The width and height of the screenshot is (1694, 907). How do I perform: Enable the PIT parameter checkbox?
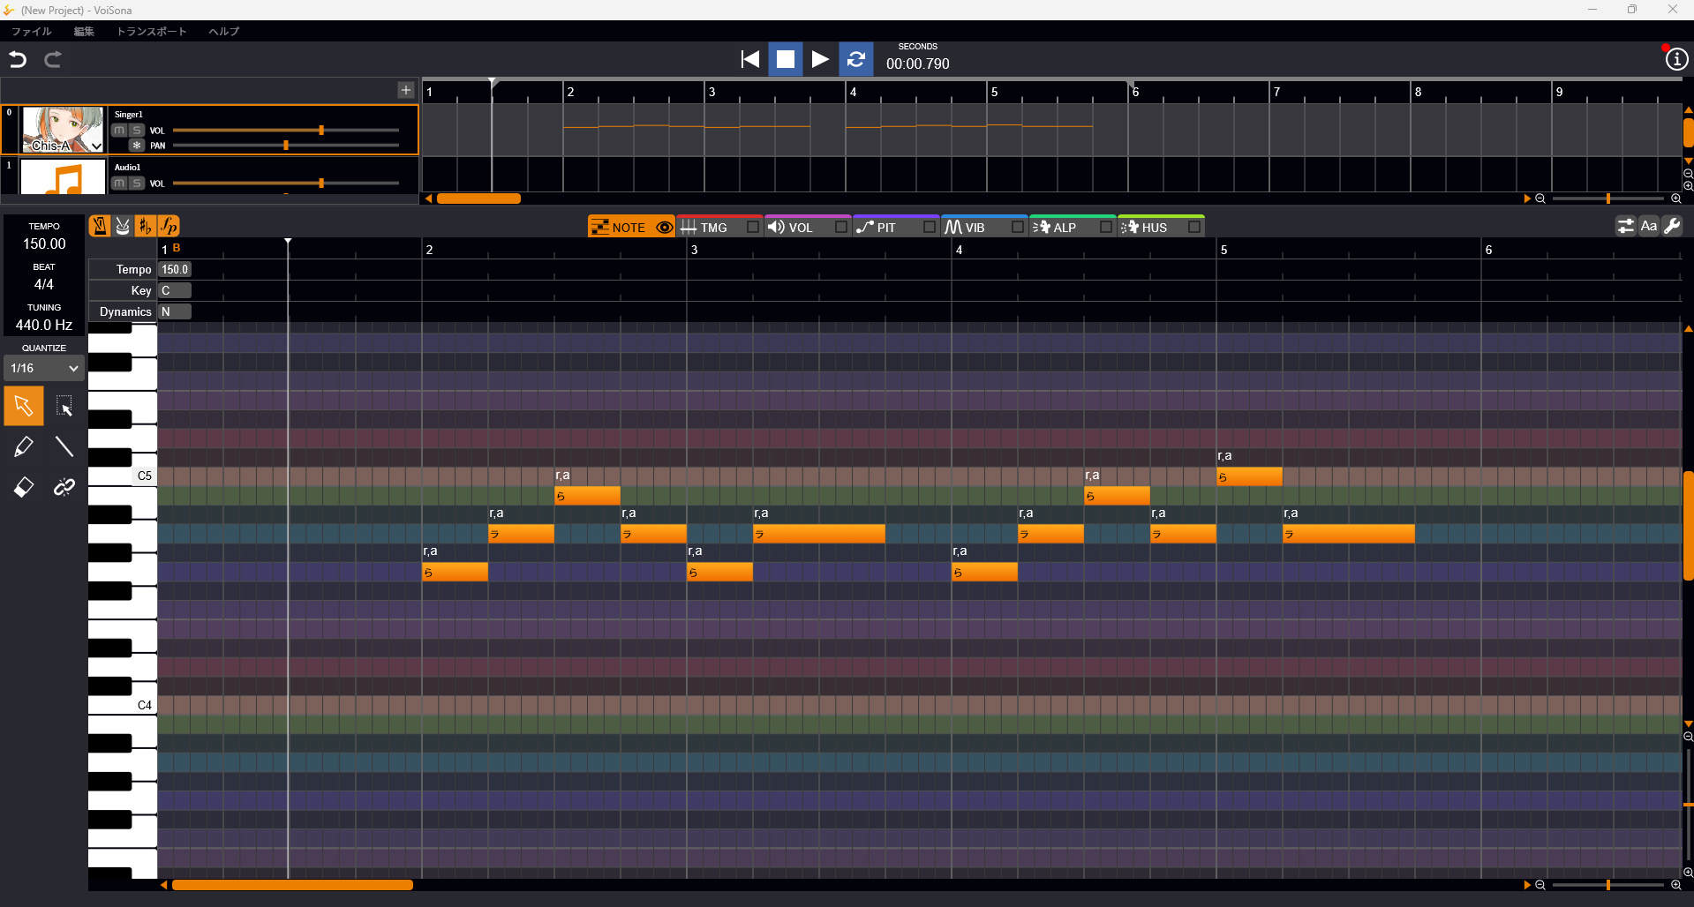929,228
